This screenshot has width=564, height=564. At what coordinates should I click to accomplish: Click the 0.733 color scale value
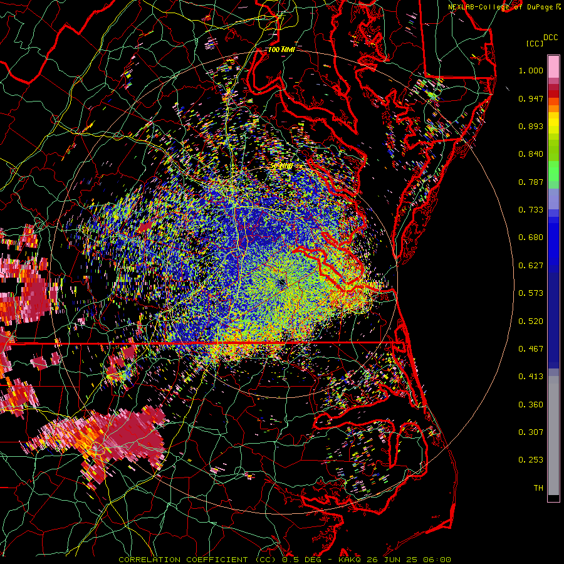pos(531,210)
